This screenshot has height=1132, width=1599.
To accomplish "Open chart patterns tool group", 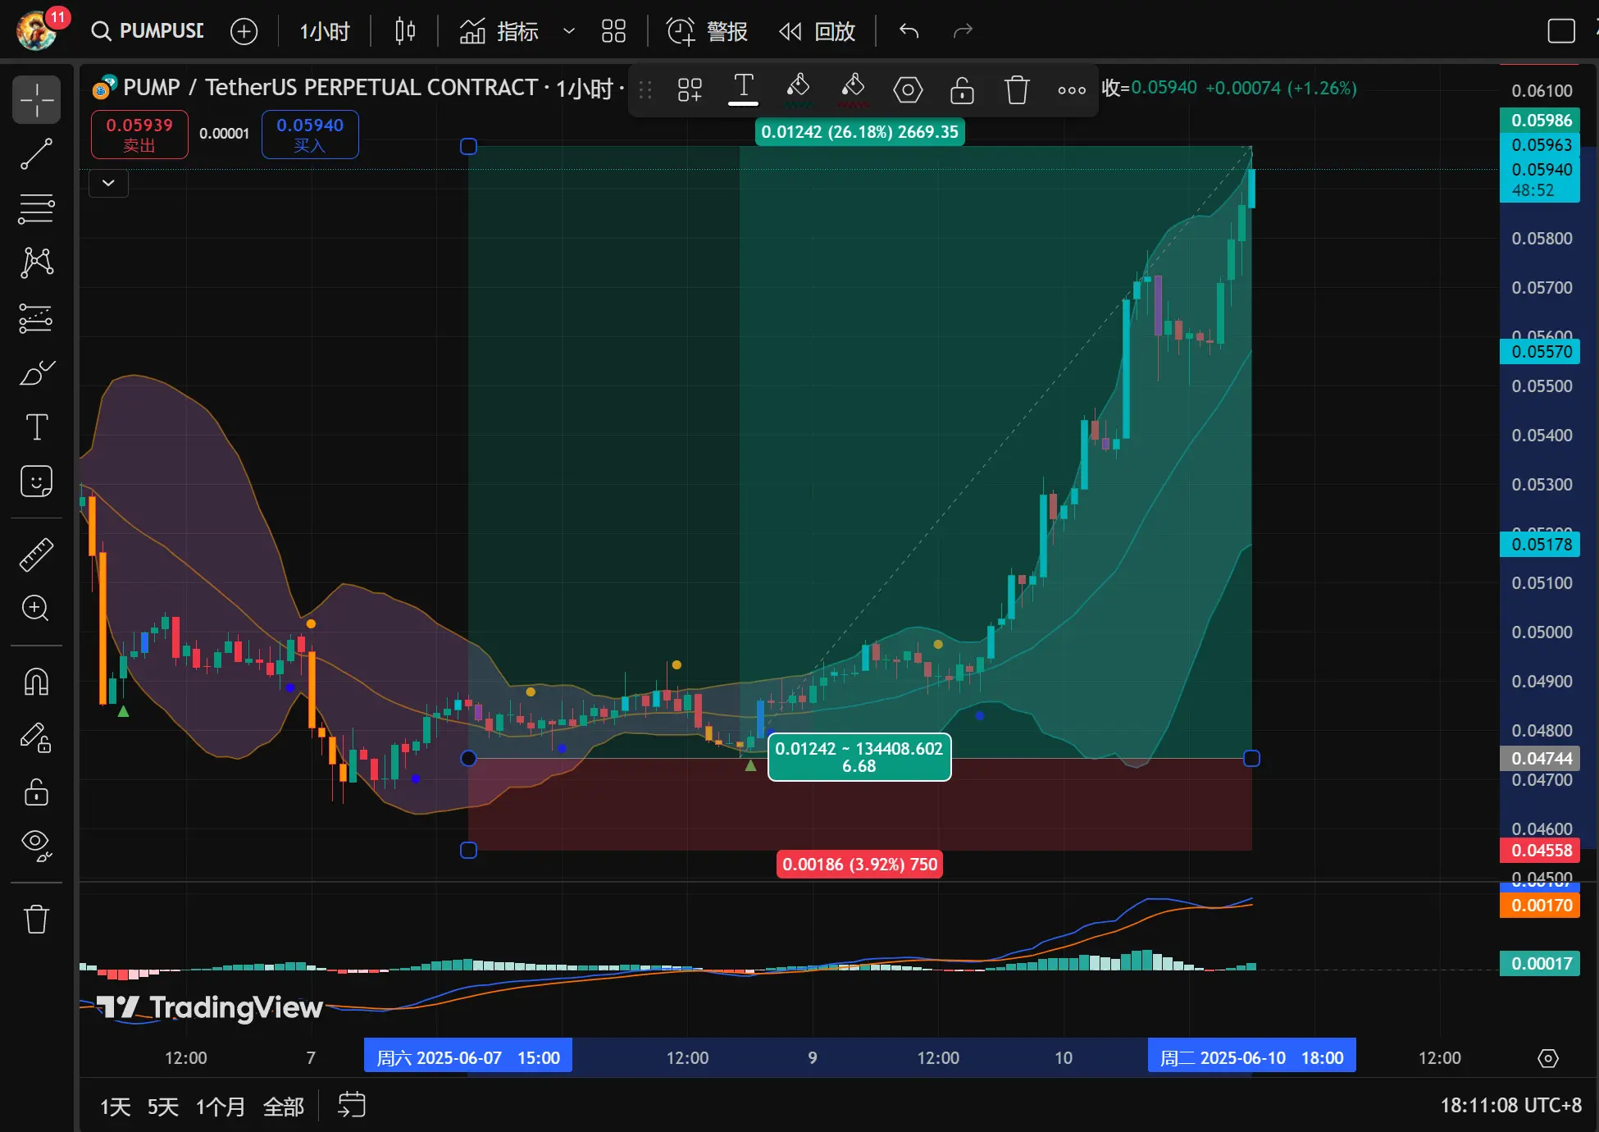I will click(x=37, y=262).
